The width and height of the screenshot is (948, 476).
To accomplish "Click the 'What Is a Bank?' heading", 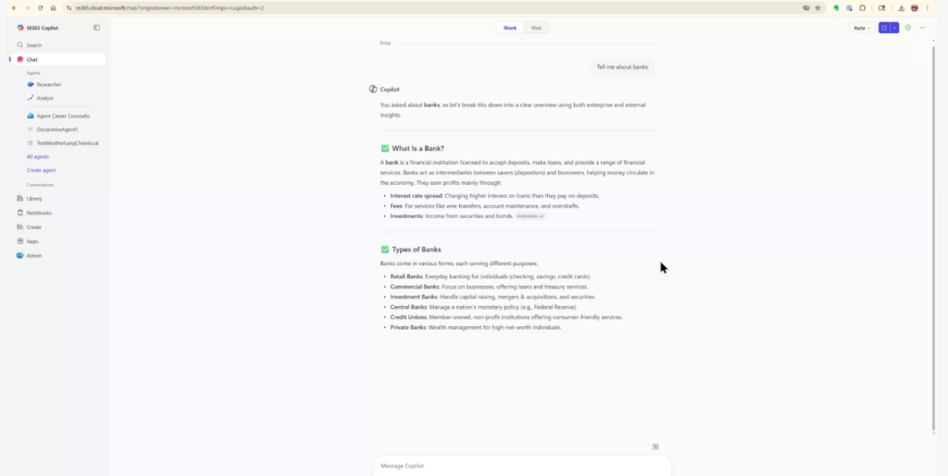I will pyautogui.click(x=418, y=149).
